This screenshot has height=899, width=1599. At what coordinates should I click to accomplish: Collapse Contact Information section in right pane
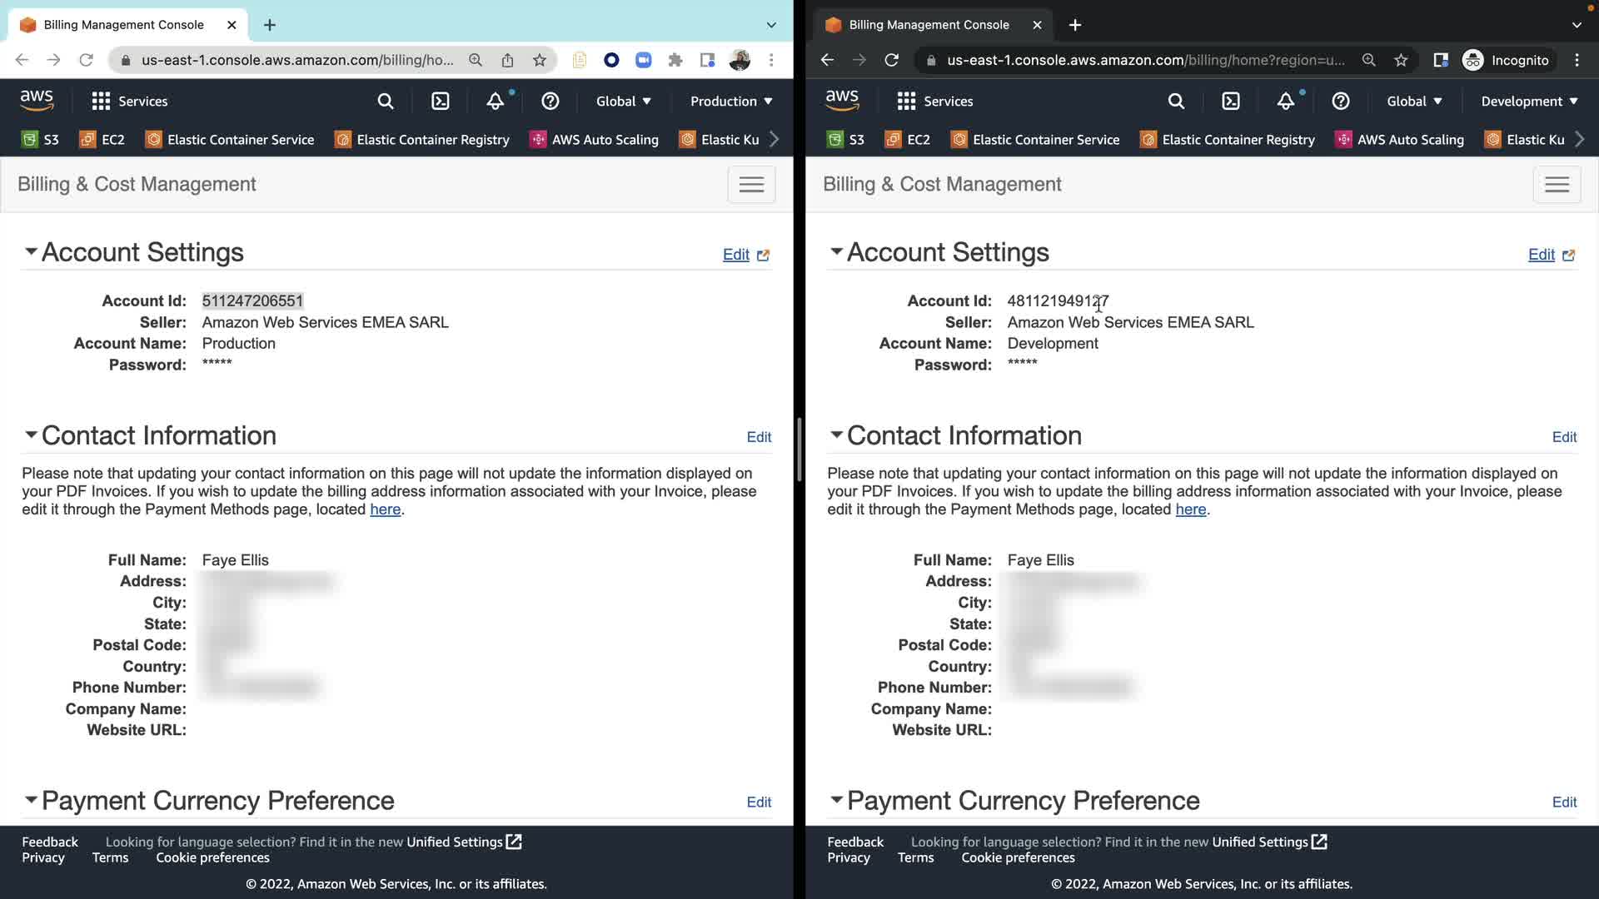pos(836,435)
